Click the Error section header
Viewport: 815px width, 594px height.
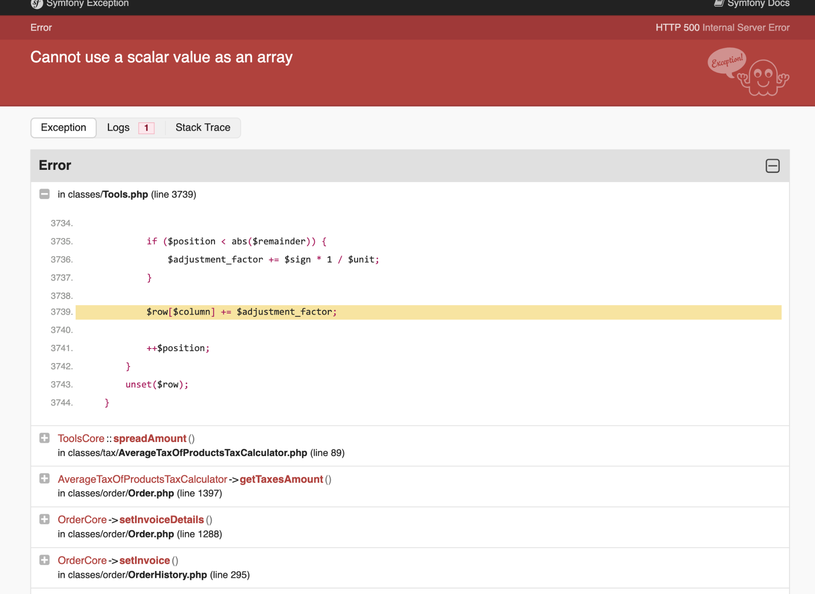pyautogui.click(x=55, y=166)
